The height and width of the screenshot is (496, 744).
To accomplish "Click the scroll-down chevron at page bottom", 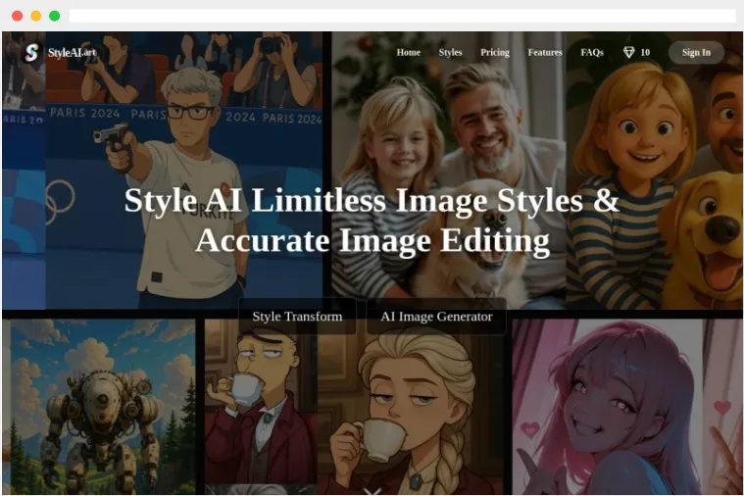I will coord(372,491).
